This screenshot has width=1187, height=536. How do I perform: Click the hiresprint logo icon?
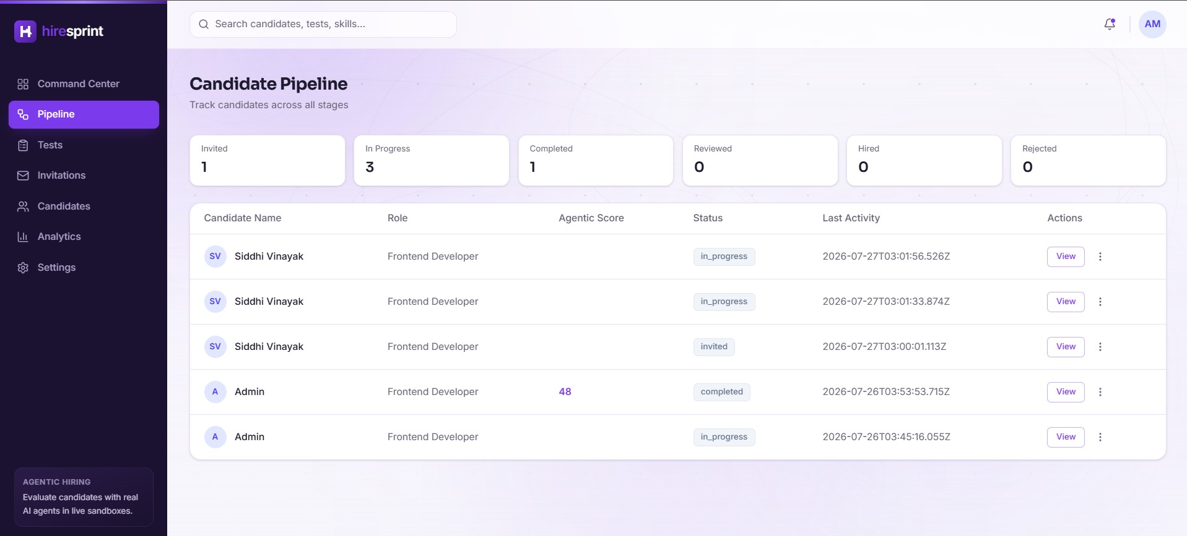click(25, 32)
